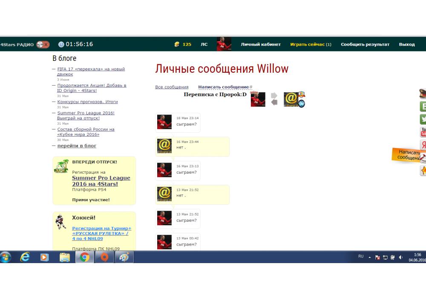Open blog post Summer Pro League 2016! Выиграй на отпуск
The height and width of the screenshot is (298, 426).
point(86,116)
